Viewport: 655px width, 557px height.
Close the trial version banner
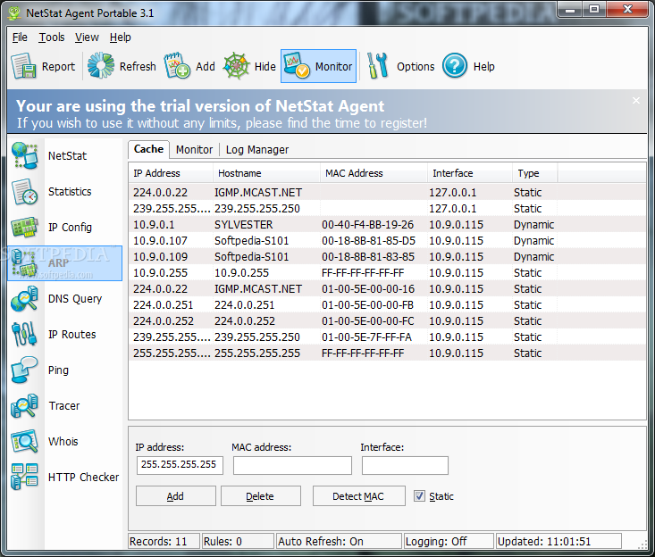click(635, 101)
